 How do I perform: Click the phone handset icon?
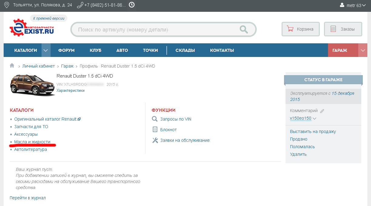[80, 5]
